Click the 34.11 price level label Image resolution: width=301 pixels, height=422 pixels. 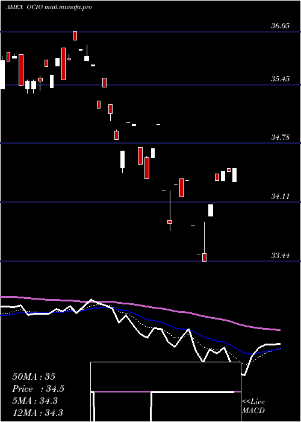pyautogui.click(x=281, y=197)
